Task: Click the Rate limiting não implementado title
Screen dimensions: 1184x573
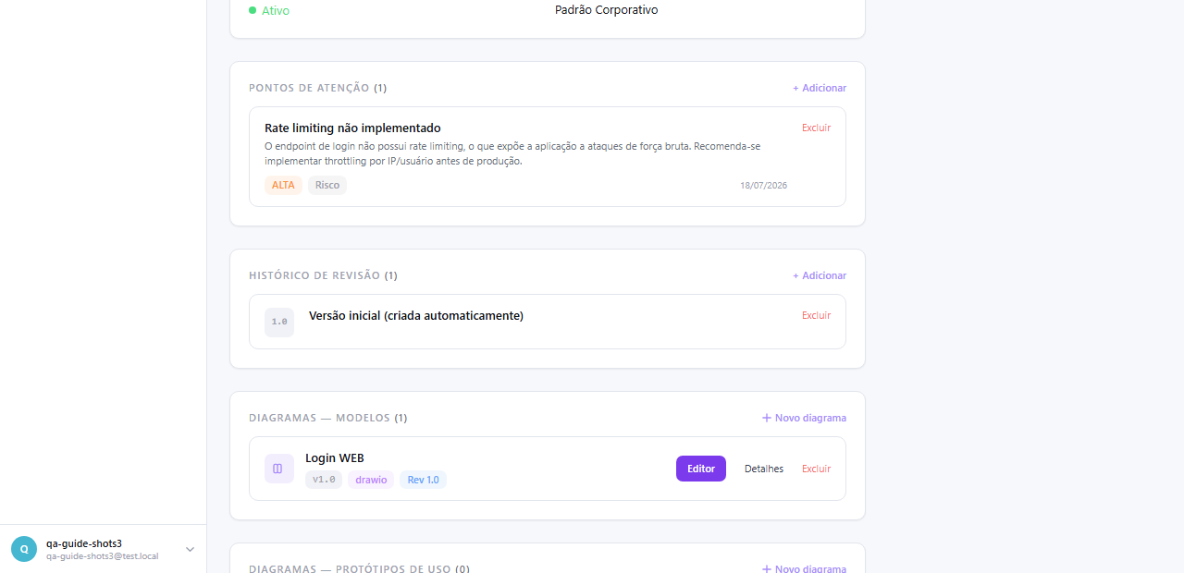Action: (x=352, y=128)
